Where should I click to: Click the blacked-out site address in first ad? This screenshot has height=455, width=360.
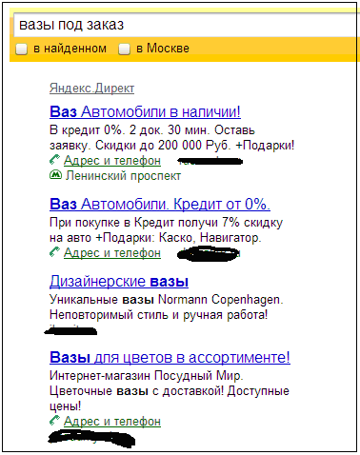pyautogui.click(x=210, y=161)
